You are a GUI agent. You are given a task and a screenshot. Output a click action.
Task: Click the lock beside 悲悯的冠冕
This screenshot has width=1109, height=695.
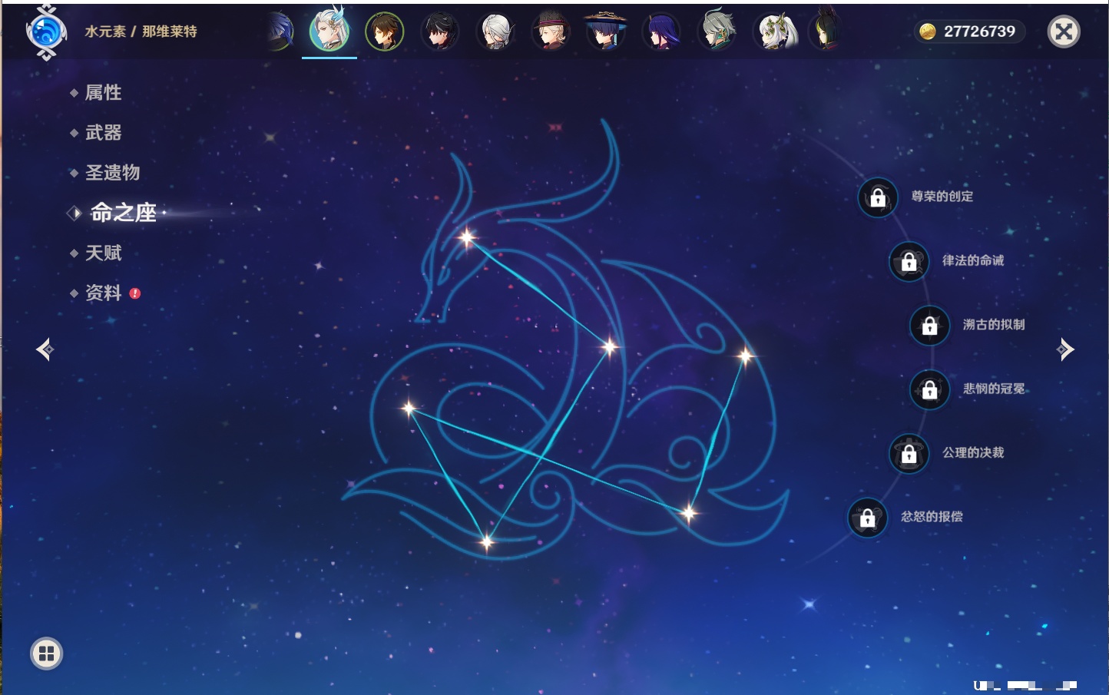(930, 389)
